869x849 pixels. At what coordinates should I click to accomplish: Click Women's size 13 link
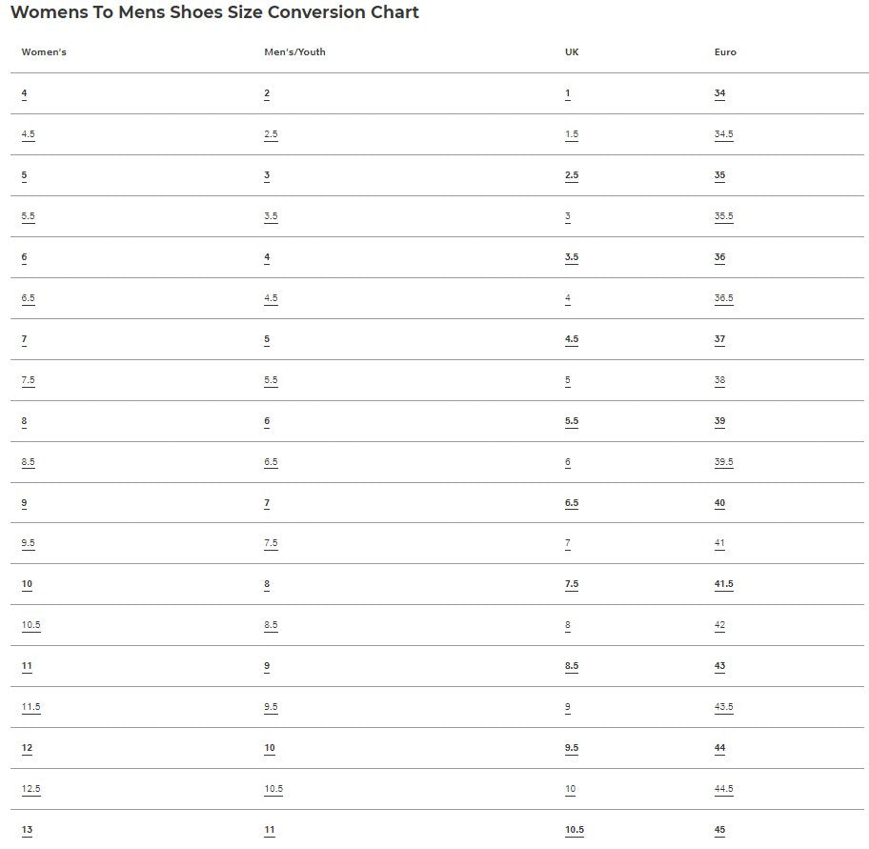tap(27, 830)
